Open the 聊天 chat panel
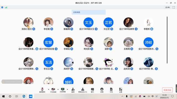 point(92,90)
